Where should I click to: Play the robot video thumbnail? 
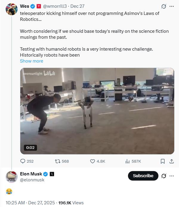pos(97,111)
